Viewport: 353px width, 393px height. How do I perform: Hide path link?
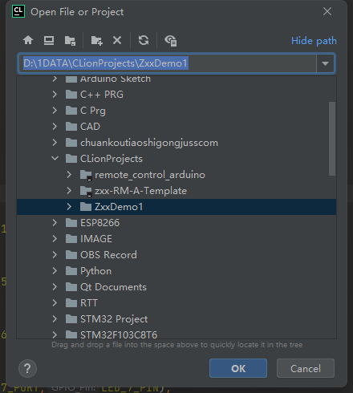pos(314,41)
